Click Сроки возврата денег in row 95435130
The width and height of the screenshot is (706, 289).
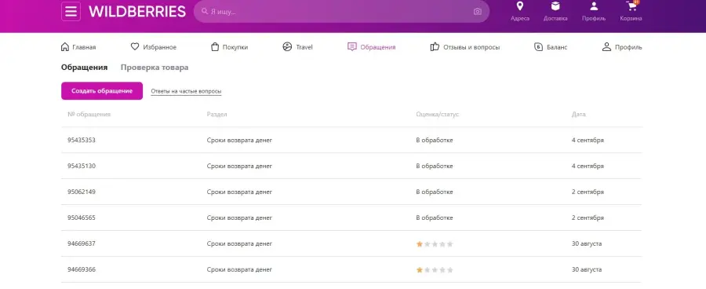pos(239,166)
